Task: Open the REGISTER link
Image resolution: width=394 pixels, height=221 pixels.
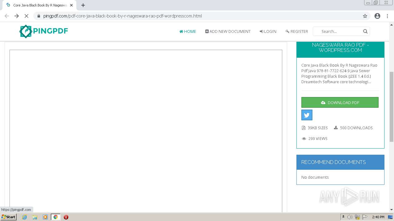Action: 297,31
